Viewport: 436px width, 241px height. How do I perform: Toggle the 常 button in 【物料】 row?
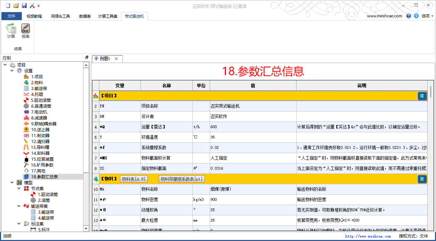pos(422,179)
